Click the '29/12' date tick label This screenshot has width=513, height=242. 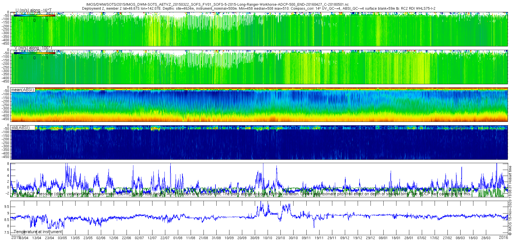click(x=370, y=238)
